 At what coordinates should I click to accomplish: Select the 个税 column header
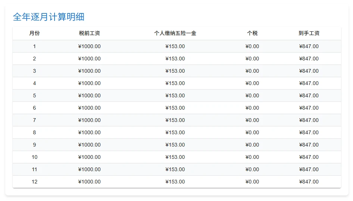point(252,33)
